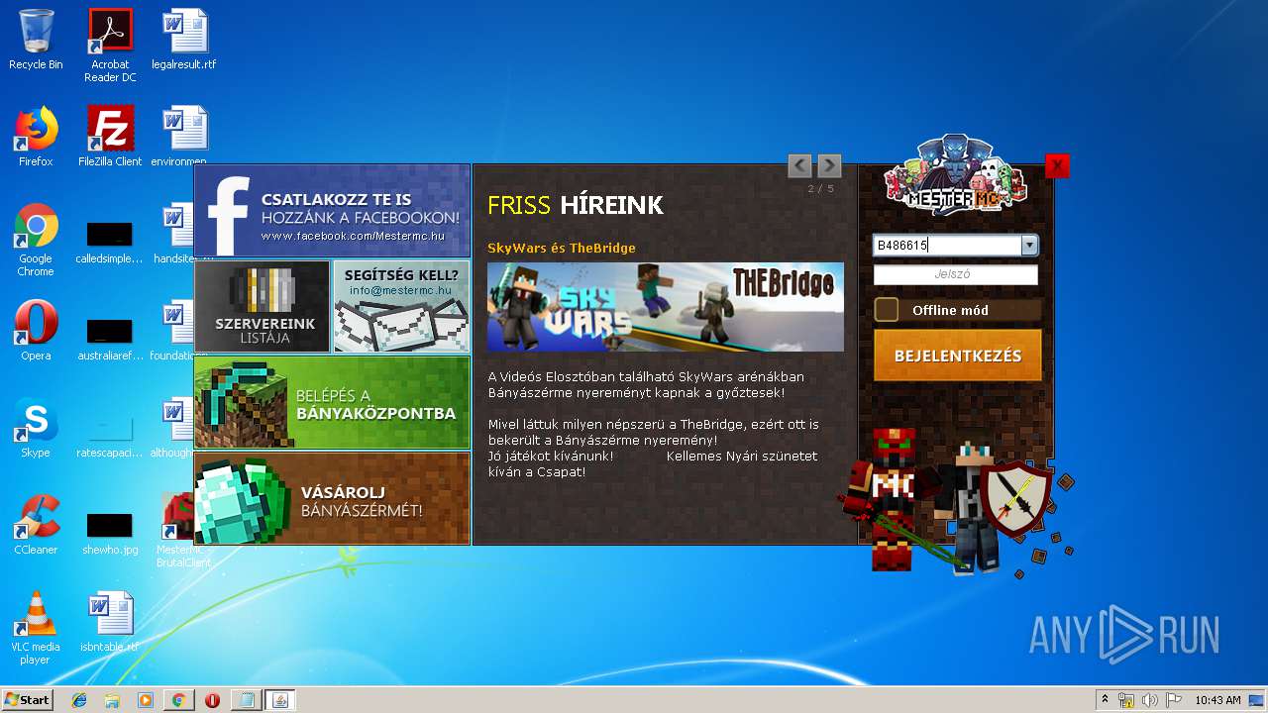The image size is (1268, 713).
Task: Open the Facebook join banner
Action: 332,211
